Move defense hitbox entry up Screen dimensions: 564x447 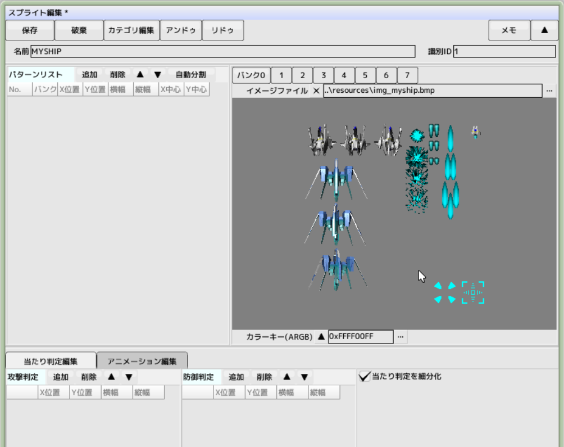(x=287, y=377)
